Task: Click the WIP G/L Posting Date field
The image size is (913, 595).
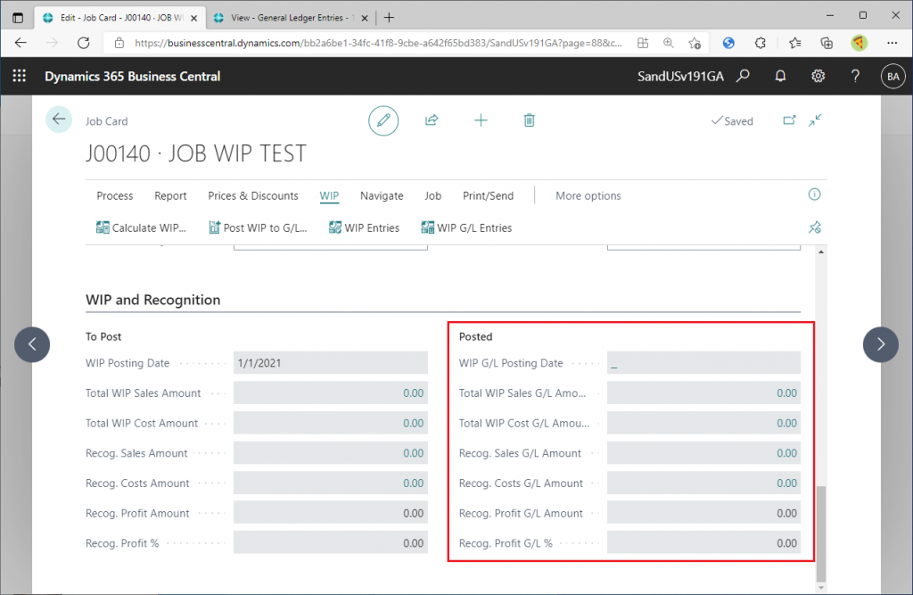Action: click(704, 363)
